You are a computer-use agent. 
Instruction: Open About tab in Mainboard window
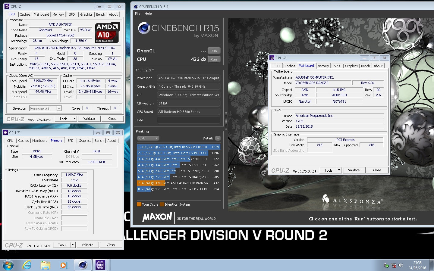click(378, 66)
